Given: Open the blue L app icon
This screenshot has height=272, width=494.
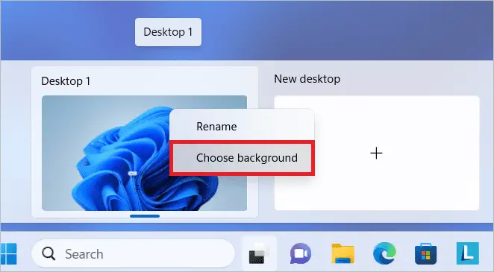Looking at the screenshot, I should coord(468,253).
